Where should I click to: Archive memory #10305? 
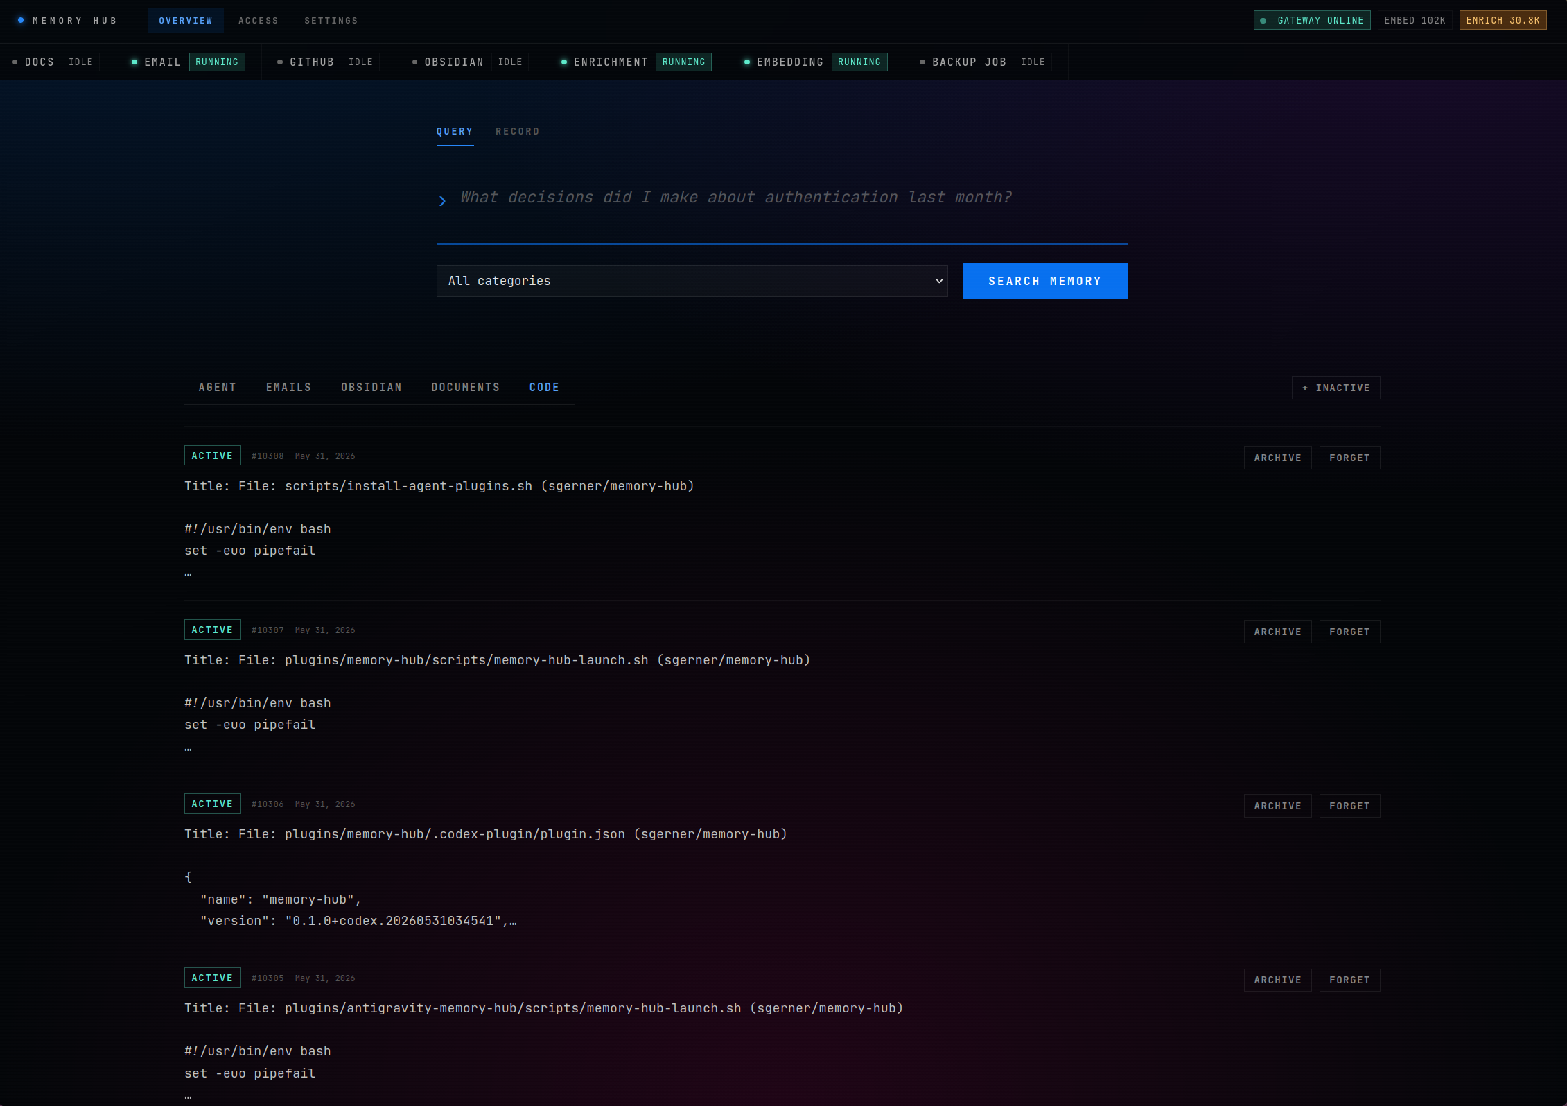(1277, 980)
